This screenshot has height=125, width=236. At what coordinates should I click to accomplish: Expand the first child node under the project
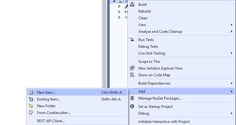[x=120, y=6]
